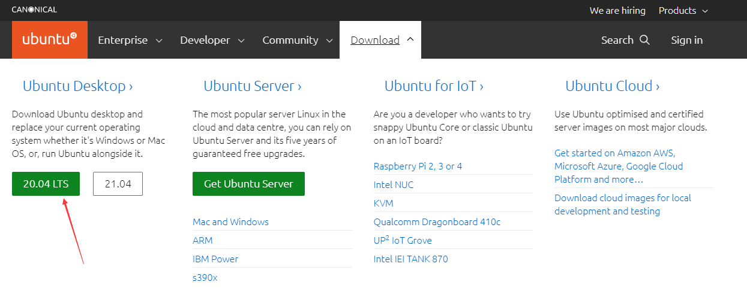Click Get Ubuntu Server button

pyautogui.click(x=248, y=184)
